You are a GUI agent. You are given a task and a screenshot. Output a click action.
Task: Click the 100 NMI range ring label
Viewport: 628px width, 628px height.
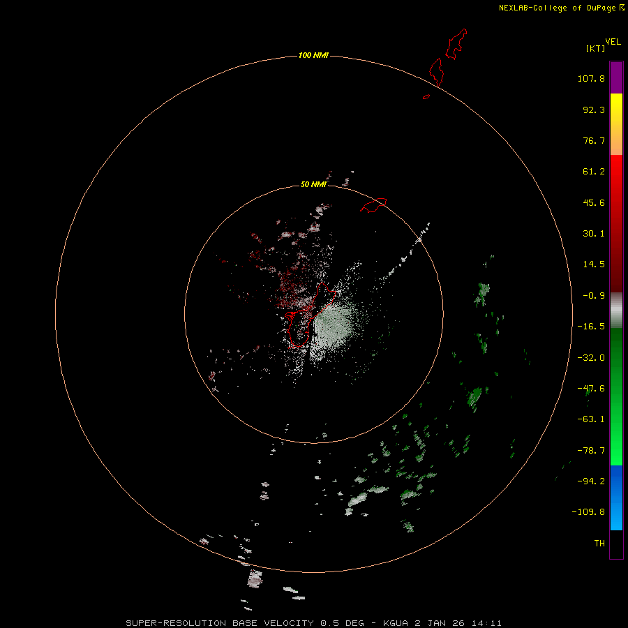[313, 55]
